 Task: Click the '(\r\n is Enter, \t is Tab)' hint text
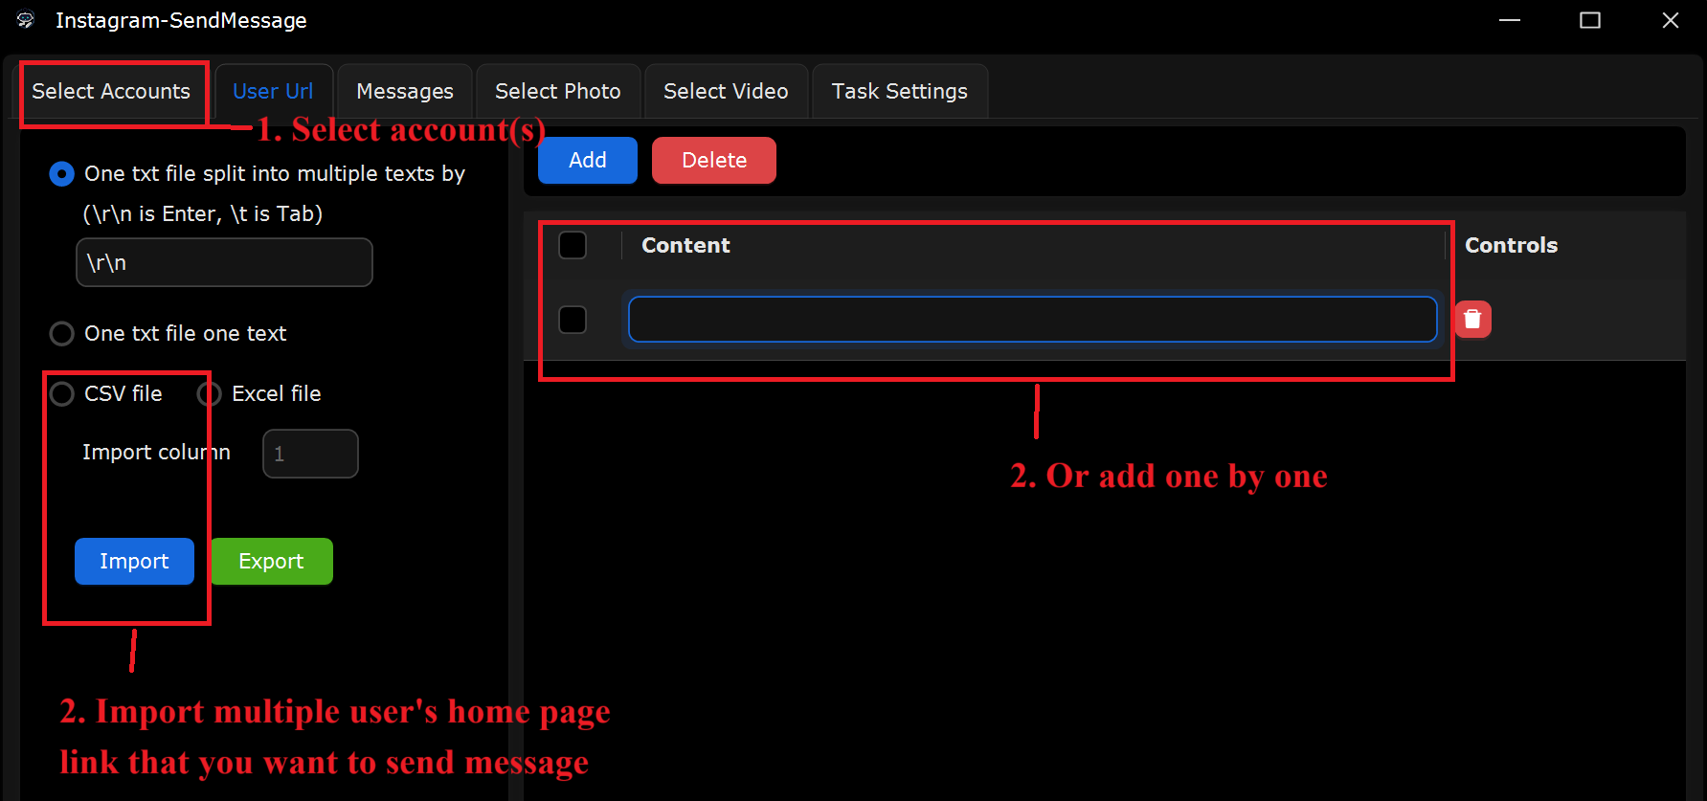(x=203, y=214)
